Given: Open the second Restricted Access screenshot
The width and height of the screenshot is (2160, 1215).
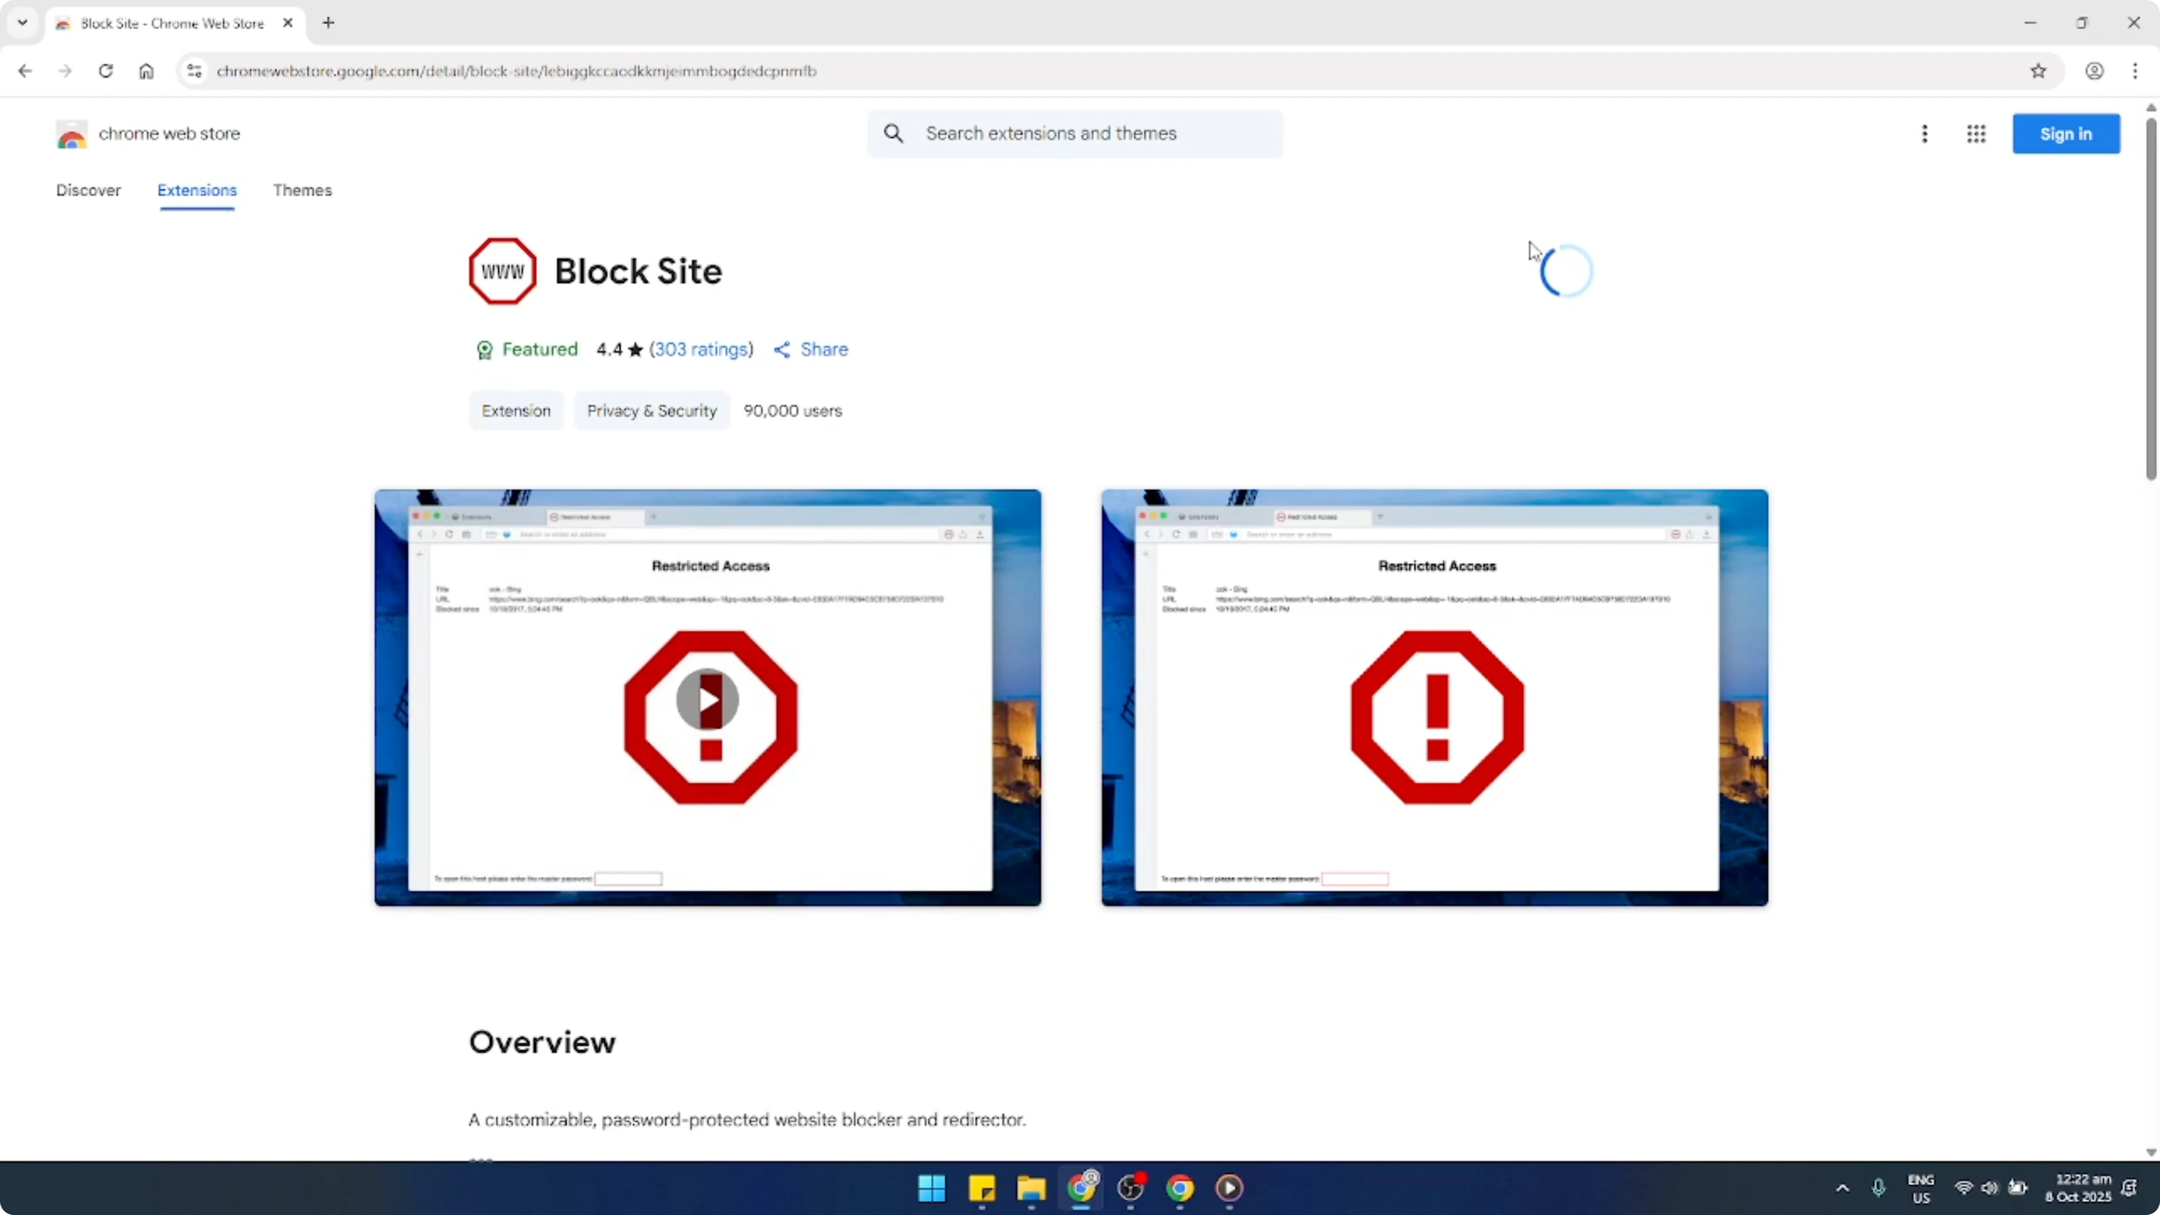Looking at the screenshot, I should click(1435, 698).
